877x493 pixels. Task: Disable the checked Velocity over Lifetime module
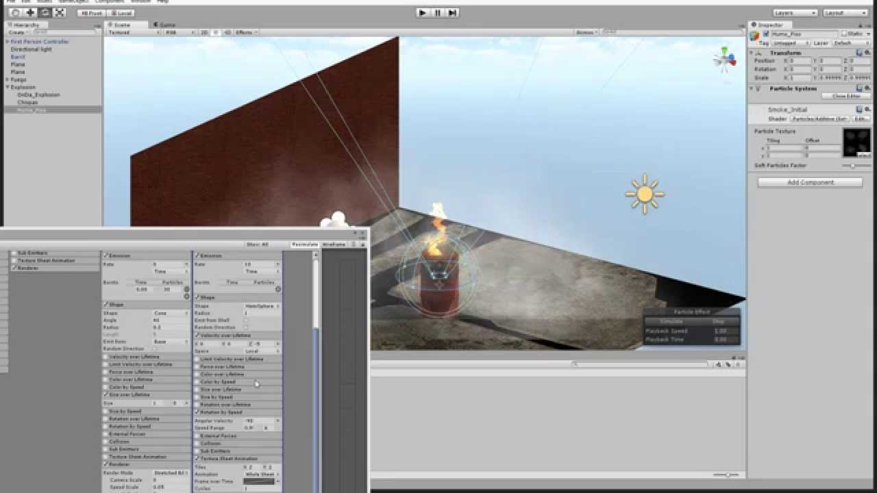click(197, 336)
